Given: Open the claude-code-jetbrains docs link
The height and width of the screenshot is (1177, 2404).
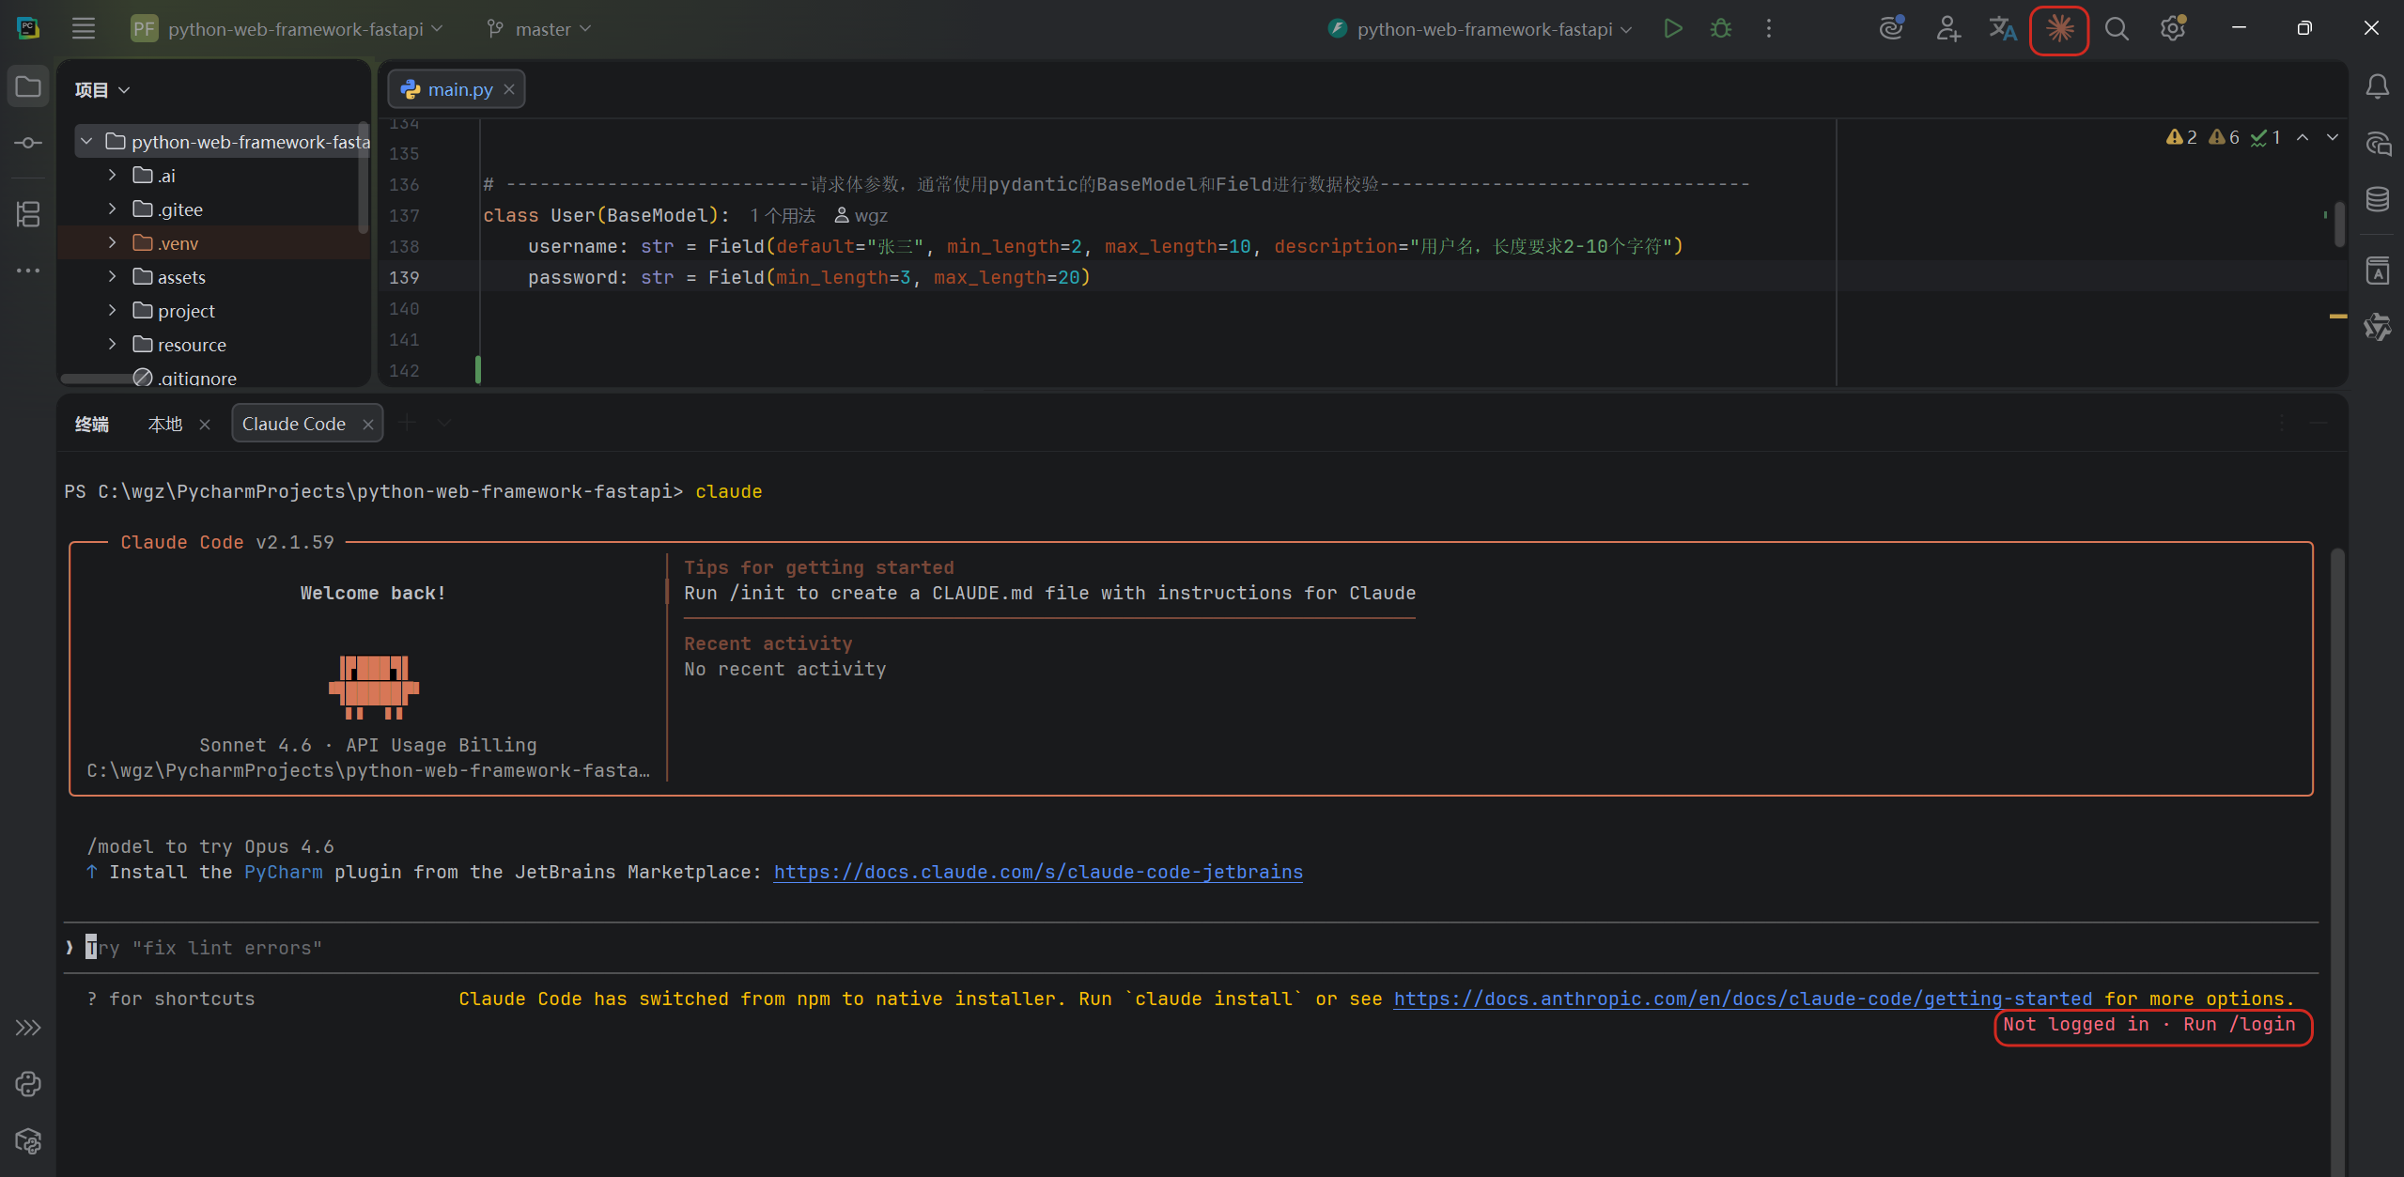Looking at the screenshot, I should tap(1038, 873).
